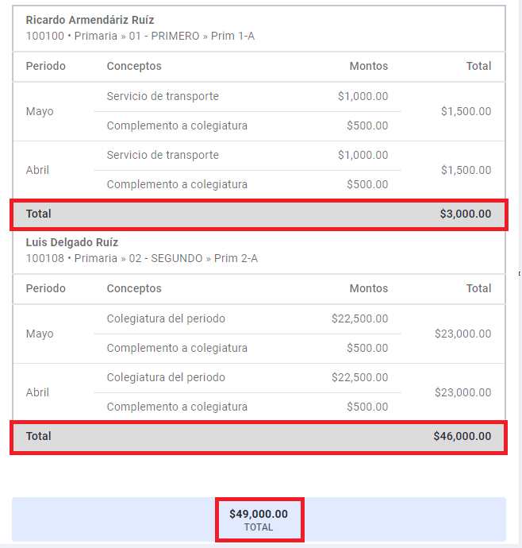Click $23,000.00 total for Luis's Abril

(x=463, y=392)
